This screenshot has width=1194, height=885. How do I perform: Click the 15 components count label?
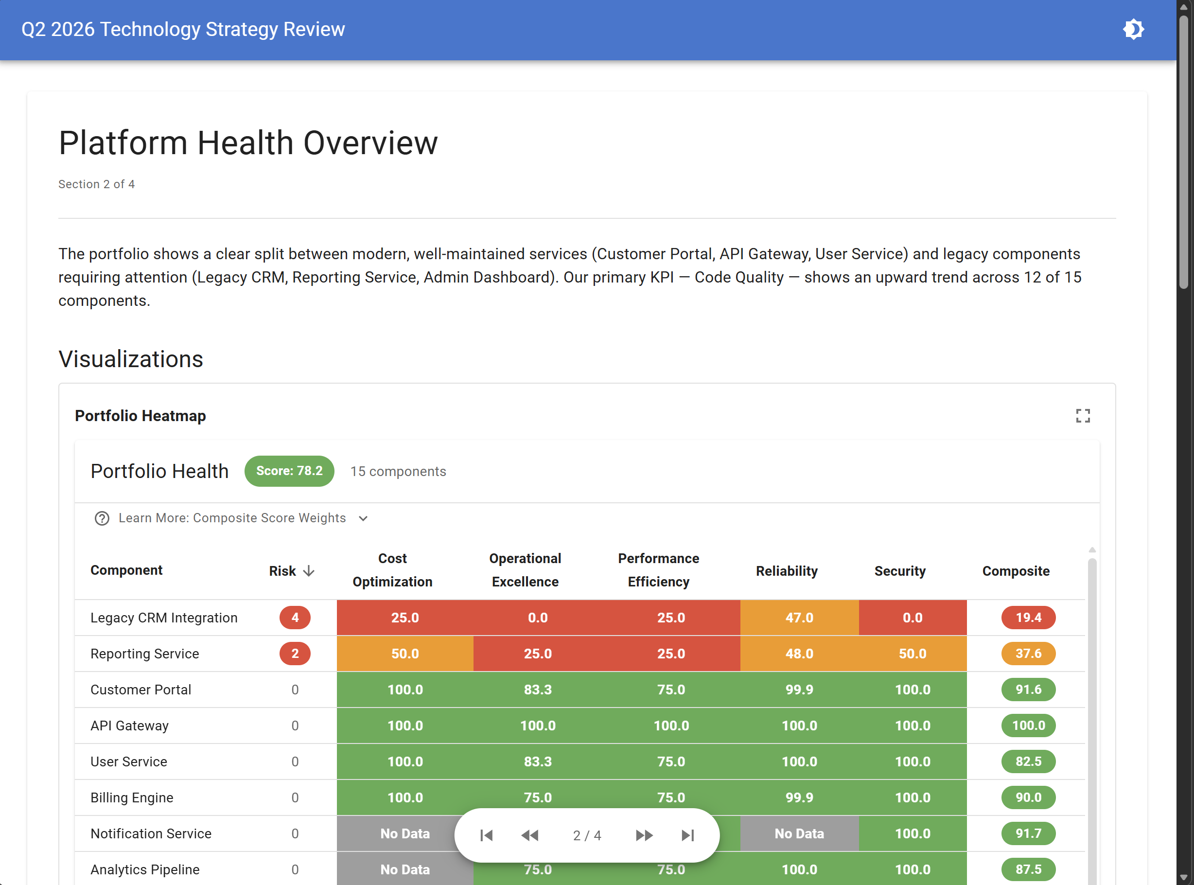pyautogui.click(x=398, y=471)
